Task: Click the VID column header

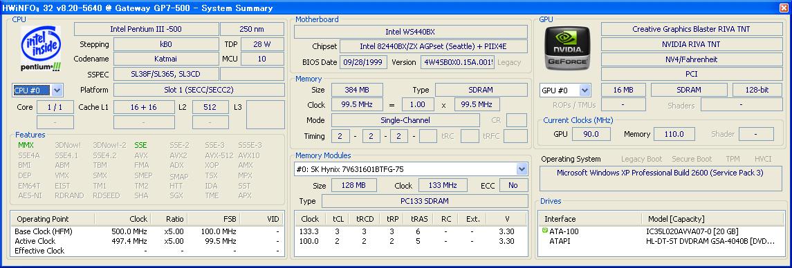Action: [261, 219]
